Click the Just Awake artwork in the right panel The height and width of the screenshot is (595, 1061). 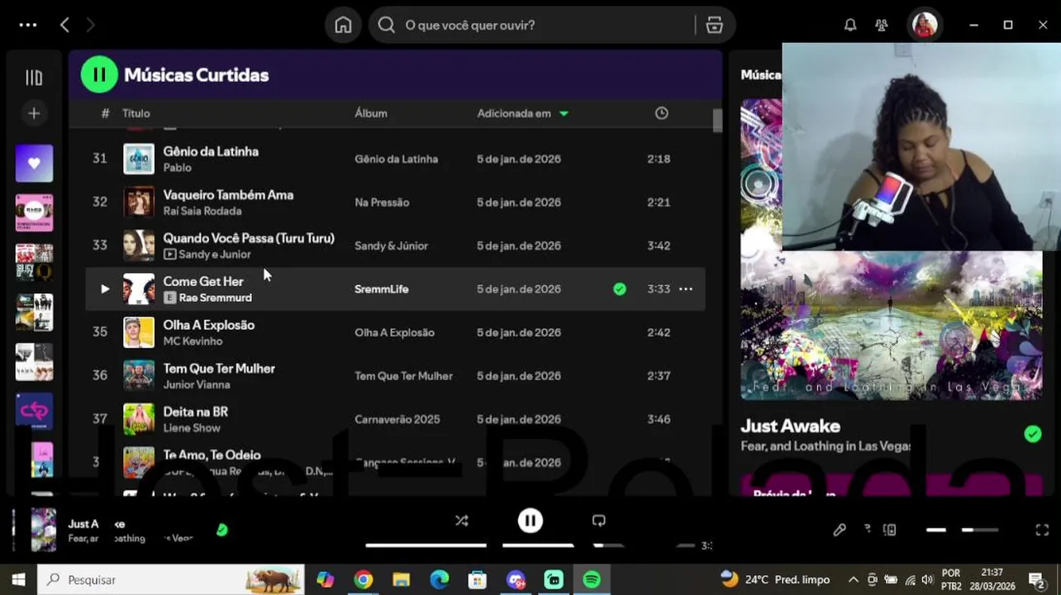(x=892, y=326)
